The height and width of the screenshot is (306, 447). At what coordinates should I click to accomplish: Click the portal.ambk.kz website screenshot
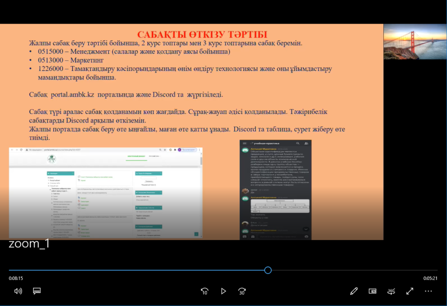pyautogui.click(x=105, y=192)
